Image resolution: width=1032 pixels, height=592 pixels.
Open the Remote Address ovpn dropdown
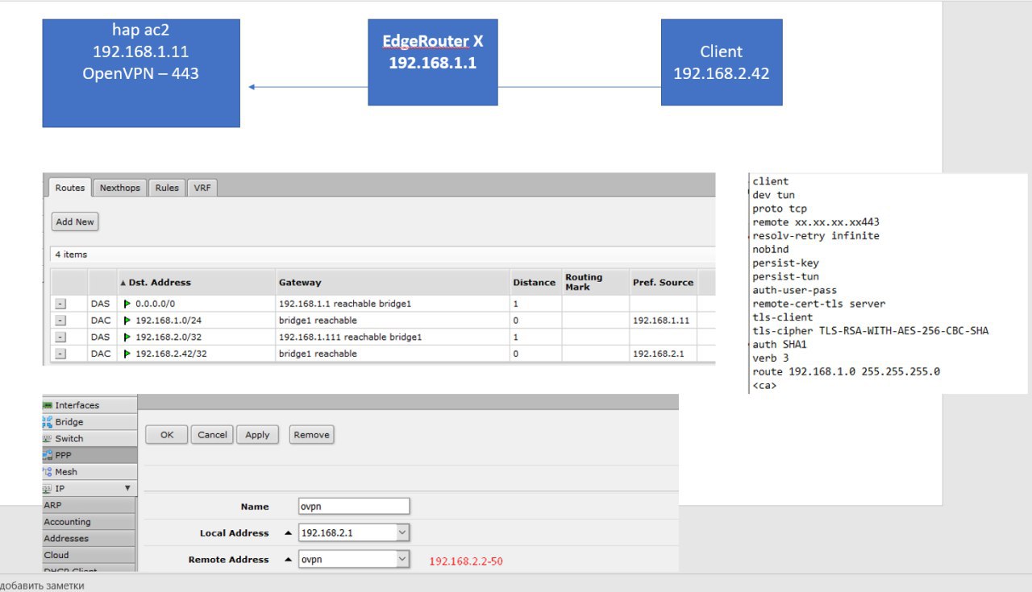point(403,560)
